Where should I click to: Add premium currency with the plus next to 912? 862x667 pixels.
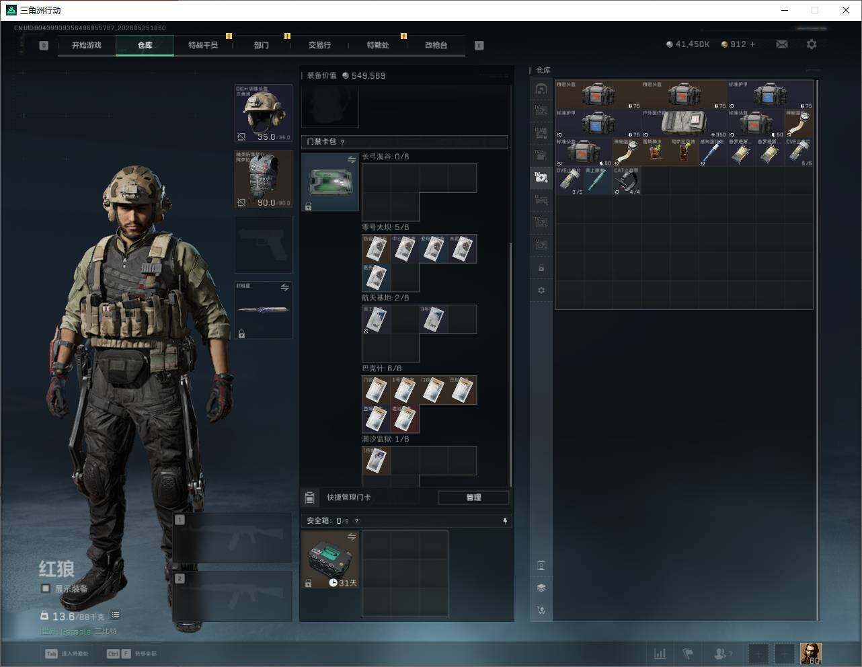752,44
